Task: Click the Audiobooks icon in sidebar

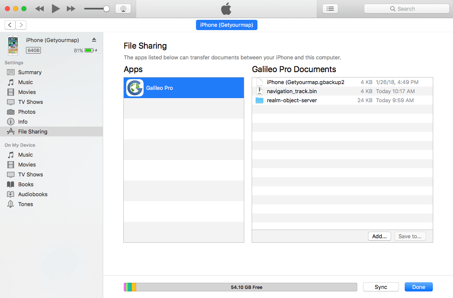Action: click(11, 194)
